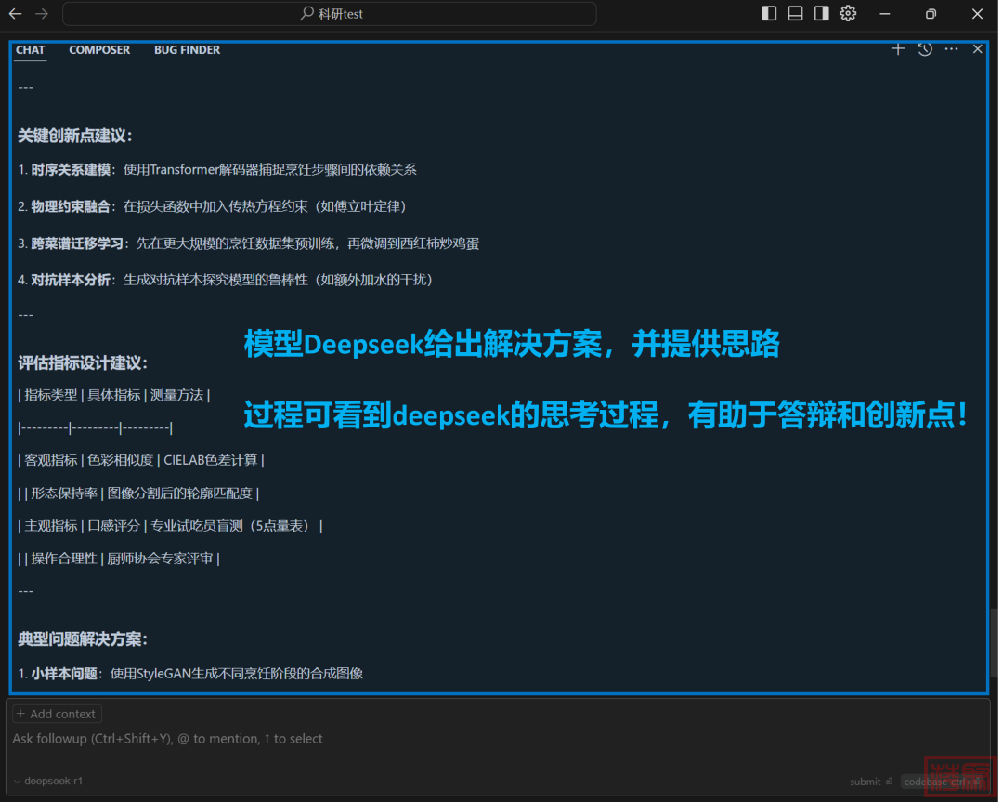Viewport: 1003px width, 802px height.
Task: Click the bold text 物理约束融合
Action: coord(71,206)
